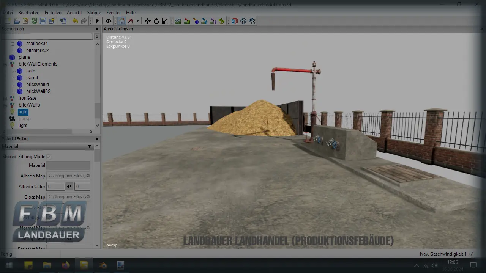
Task: Click the Gloss Map path field
Action: pyautogui.click(x=68, y=197)
